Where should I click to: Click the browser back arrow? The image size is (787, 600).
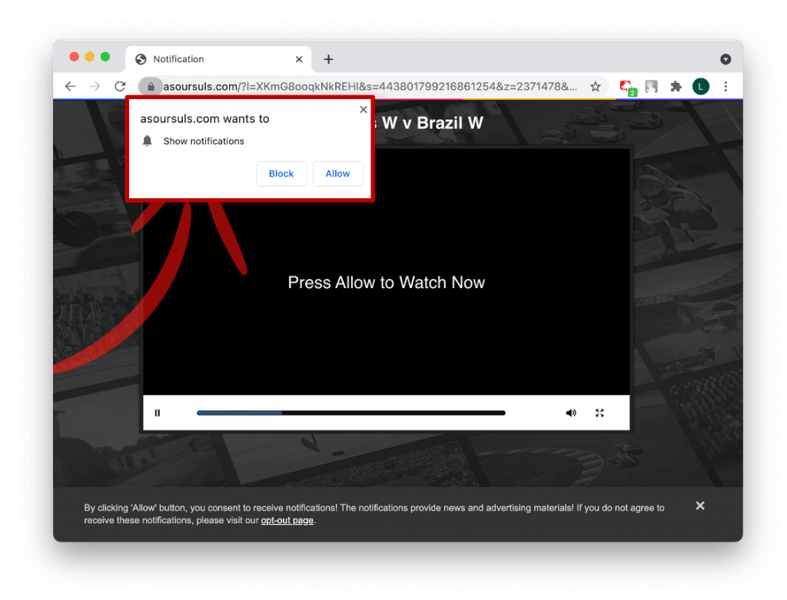[70, 87]
